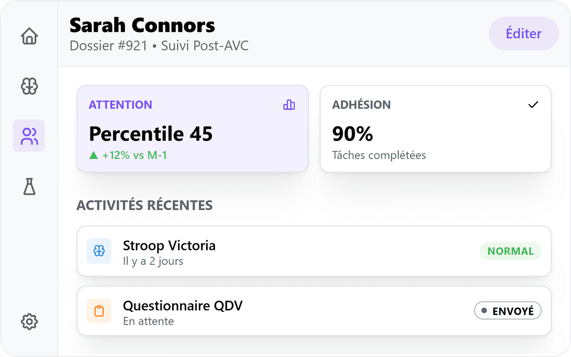The height and width of the screenshot is (357, 571).
Task: Open the lab flask sidebar icon
Action: tap(29, 186)
